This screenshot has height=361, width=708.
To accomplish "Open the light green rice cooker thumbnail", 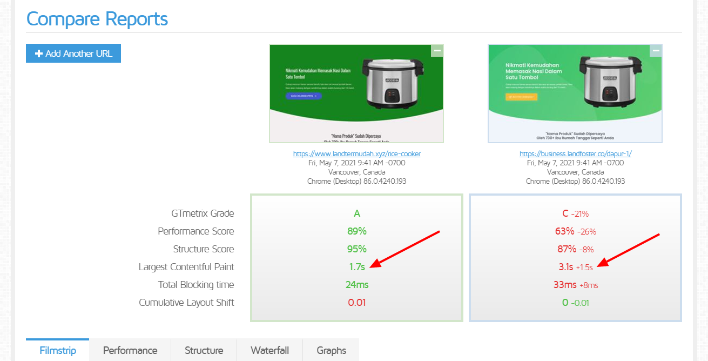I will (x=575, y=93).
